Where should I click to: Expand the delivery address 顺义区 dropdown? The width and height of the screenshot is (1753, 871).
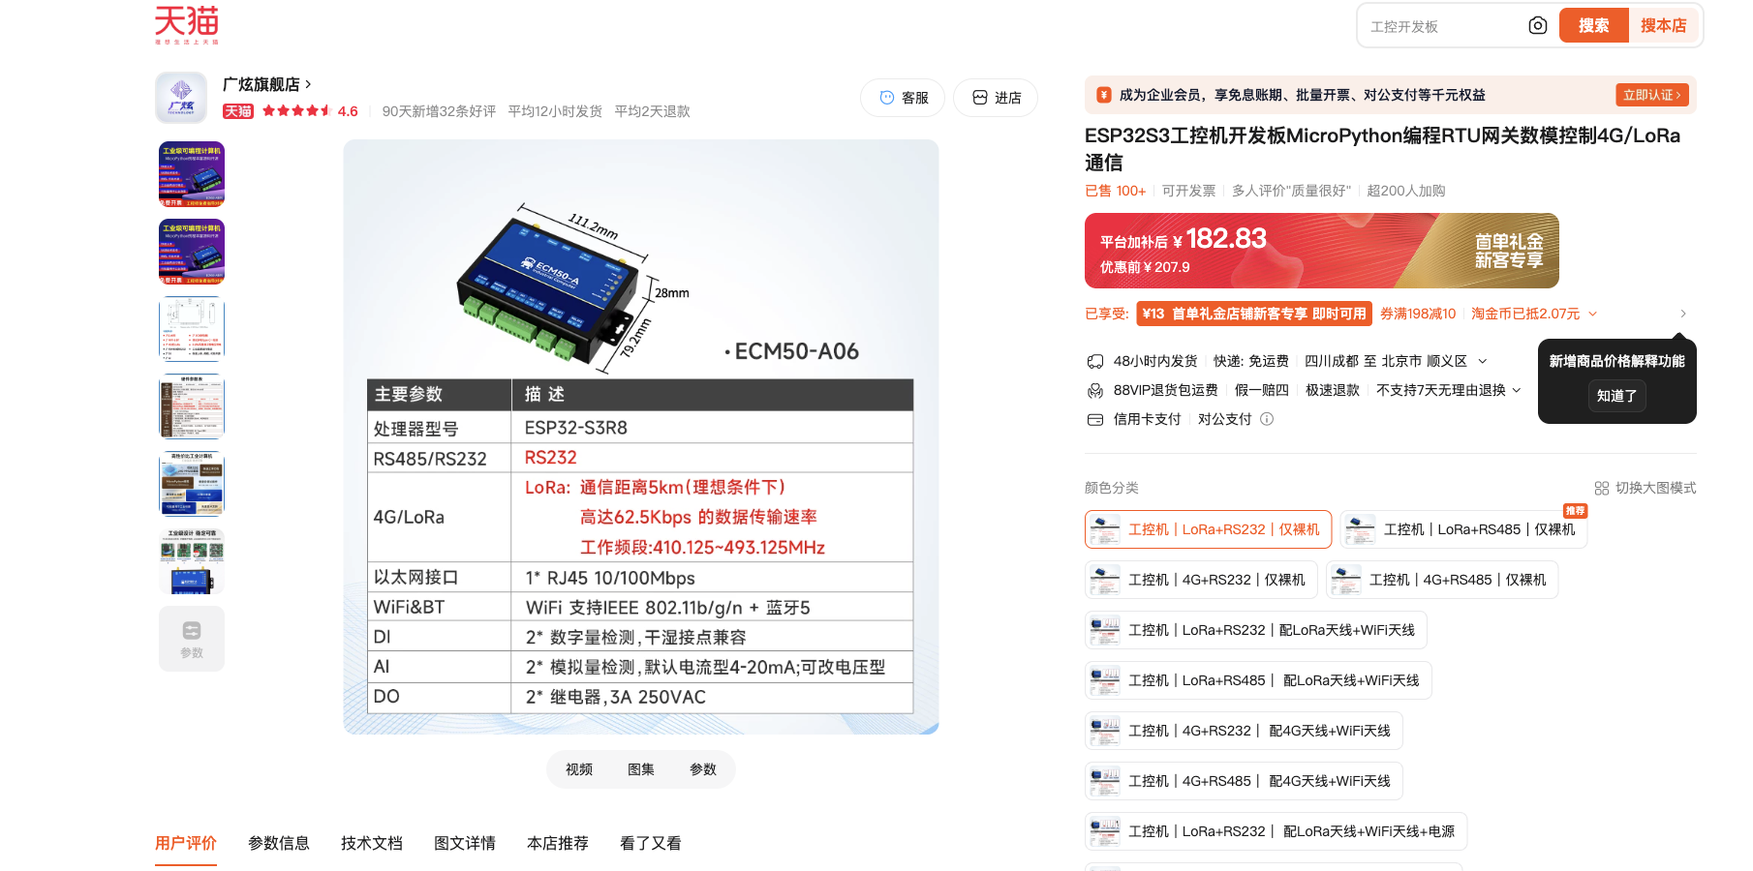point(1482,361)
